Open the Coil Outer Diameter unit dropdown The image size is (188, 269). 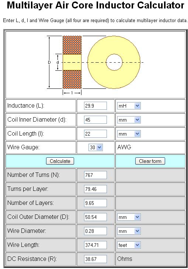click(129, 217)
